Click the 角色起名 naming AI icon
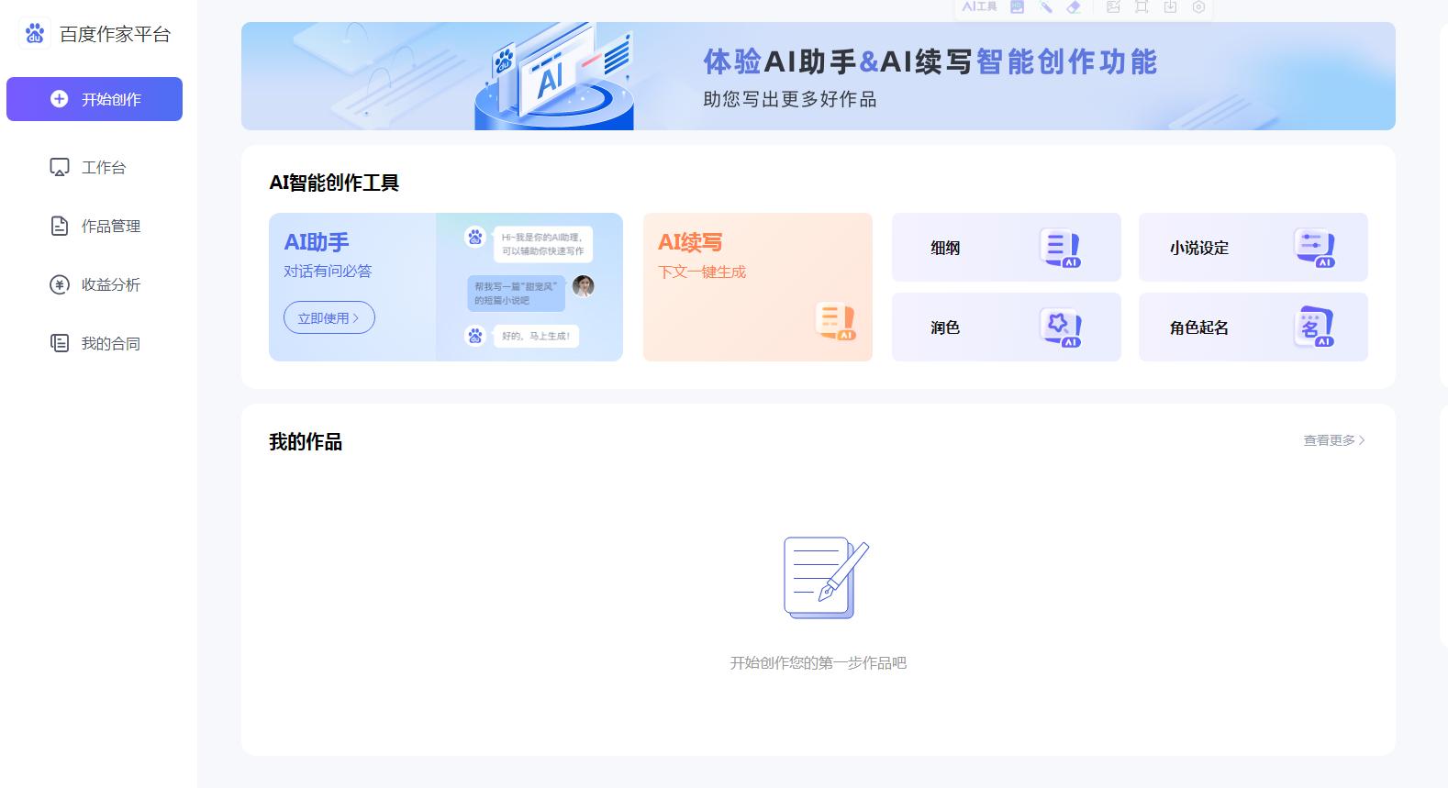This screenshot has height=788, width=1448. [1314, 327]
